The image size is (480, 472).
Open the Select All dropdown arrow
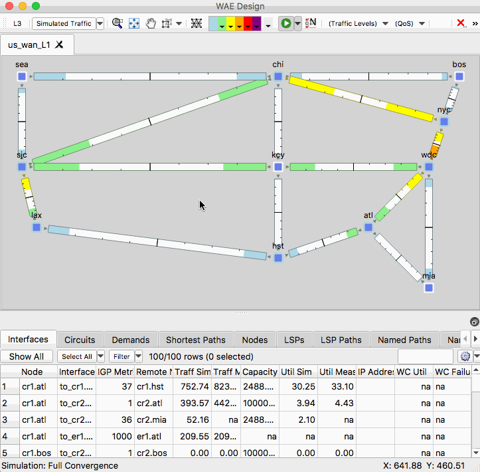click(x=100, y=356)
